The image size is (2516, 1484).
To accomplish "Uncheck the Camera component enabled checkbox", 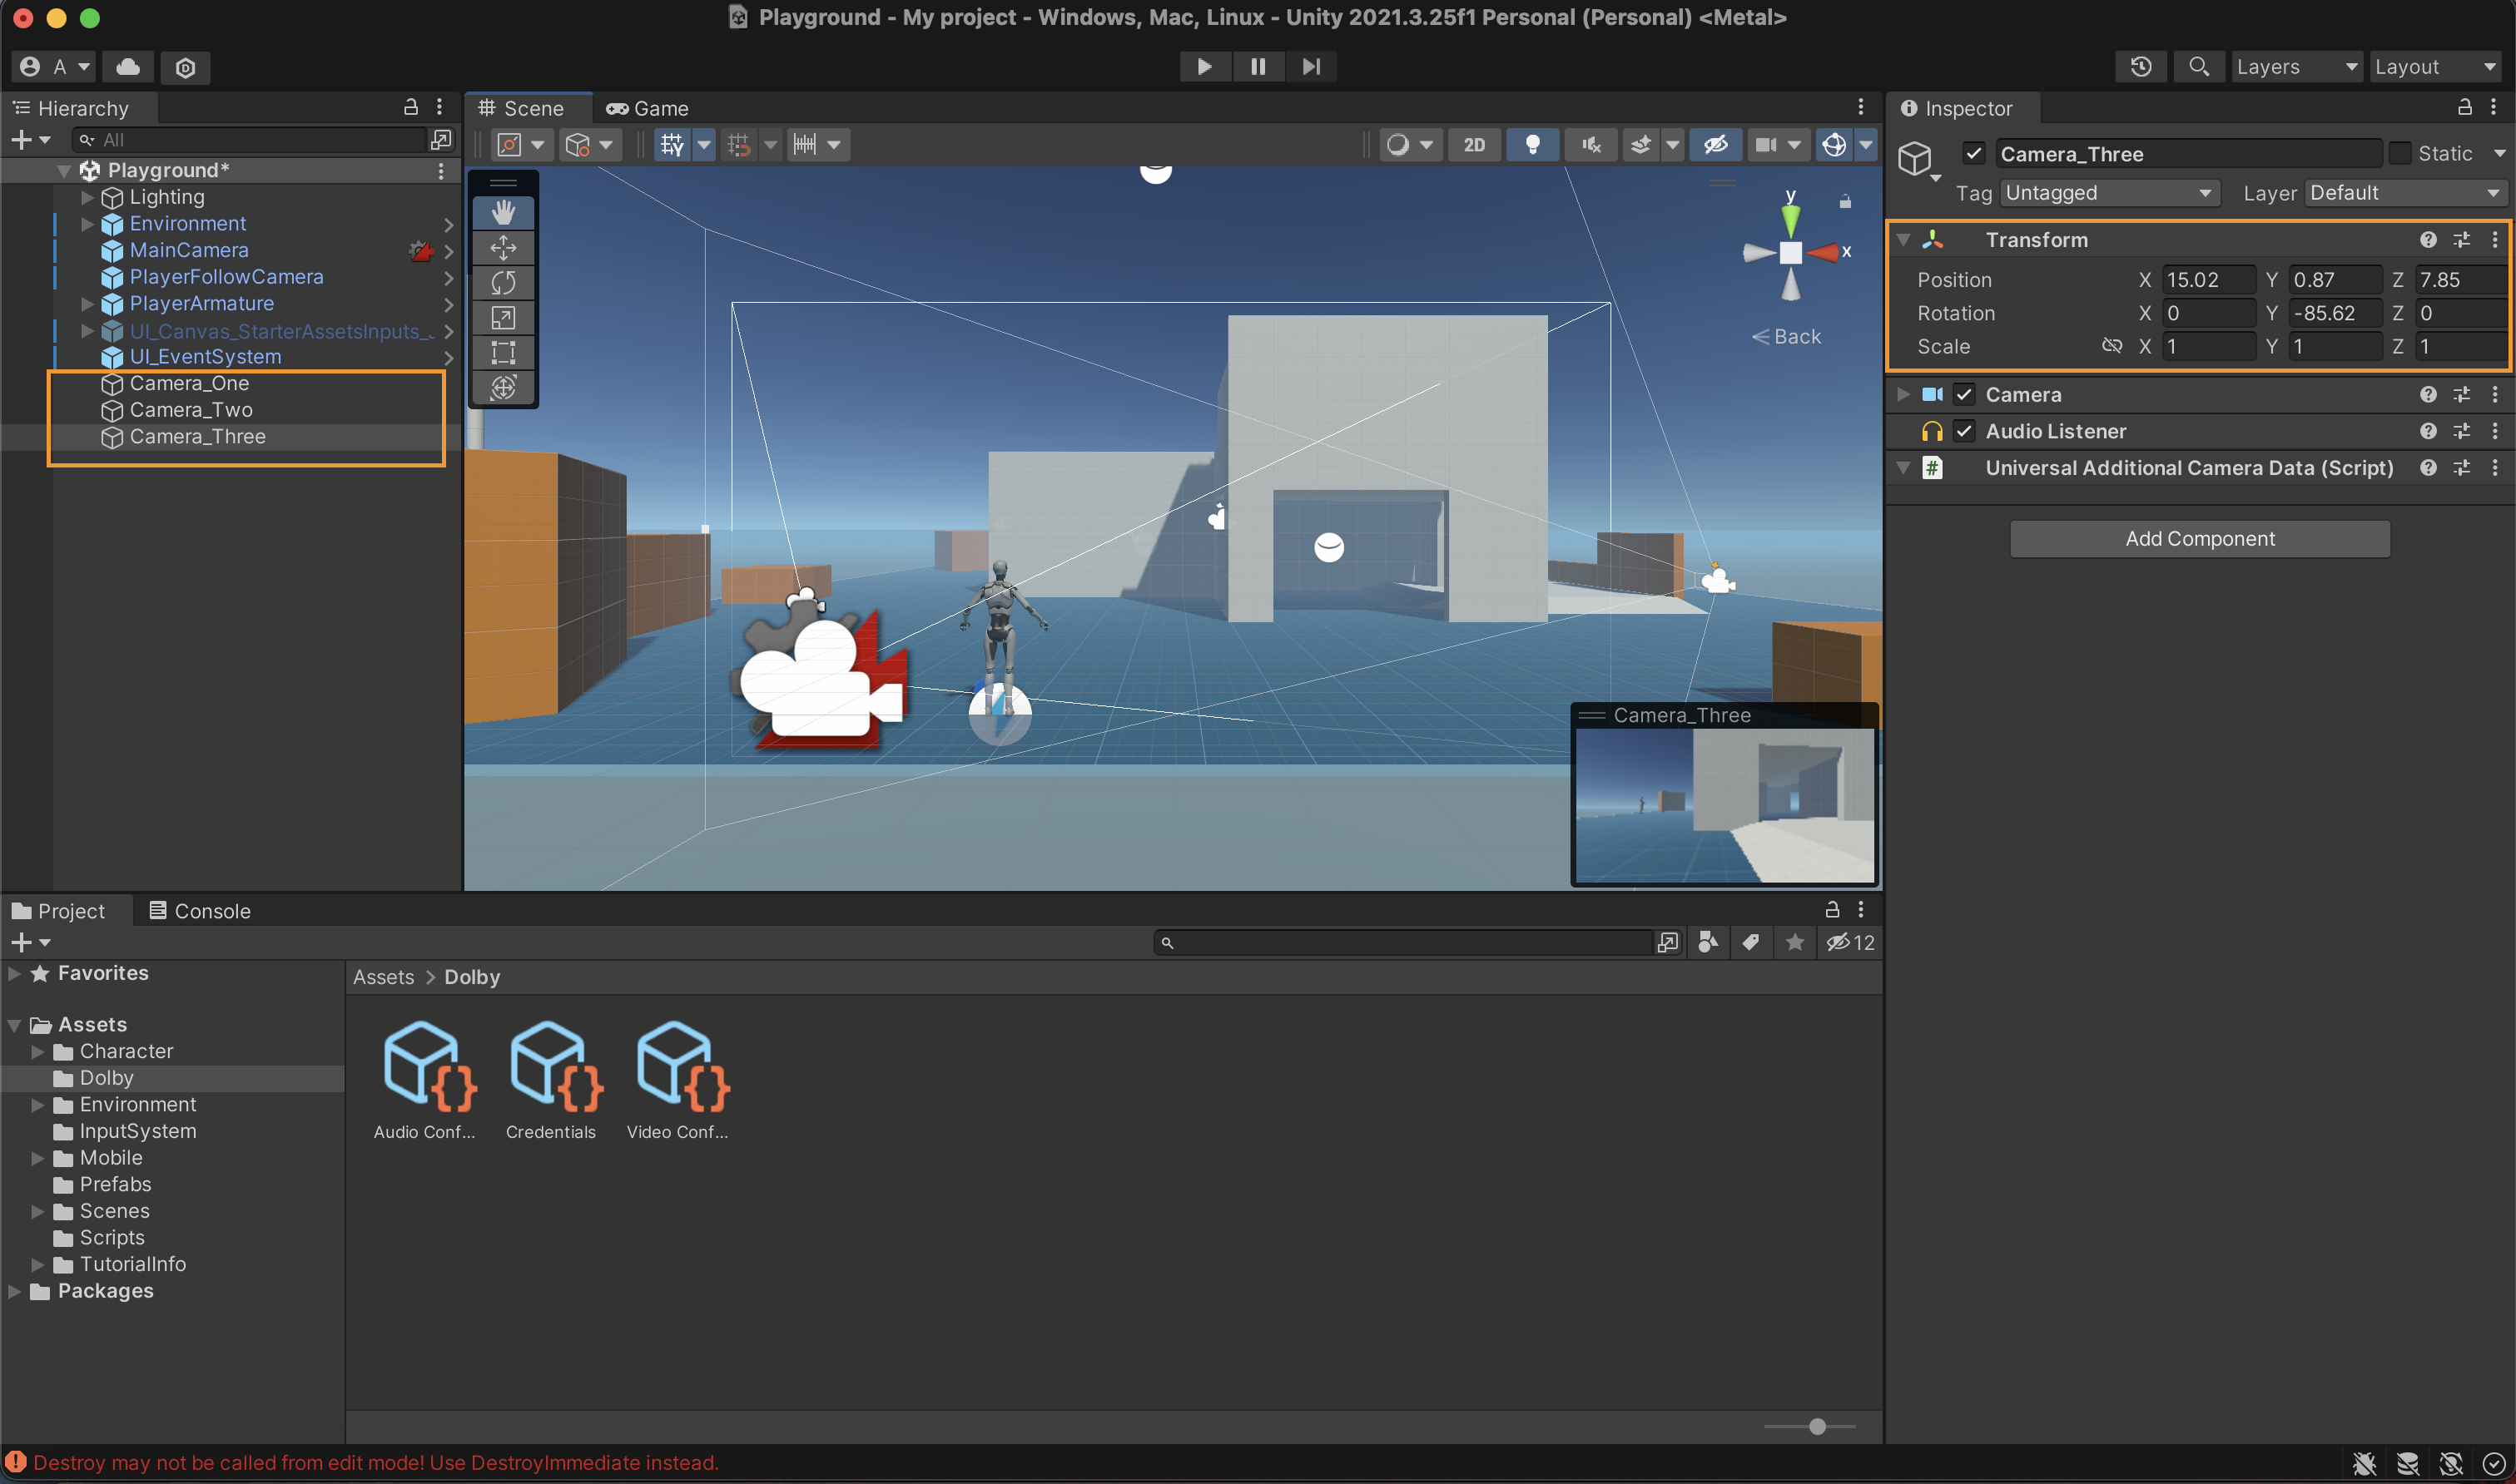I will [1965, 394].
